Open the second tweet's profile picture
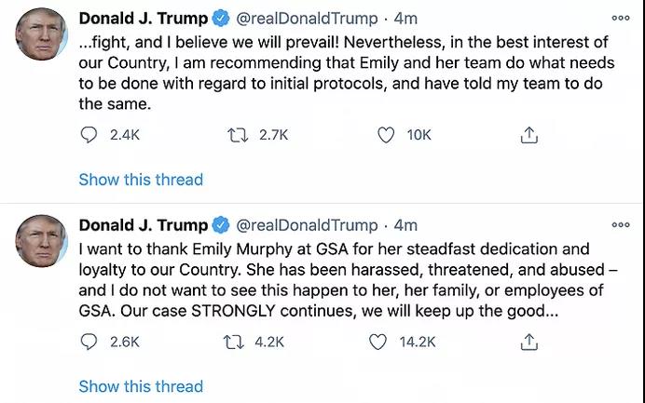 point(41,241)
